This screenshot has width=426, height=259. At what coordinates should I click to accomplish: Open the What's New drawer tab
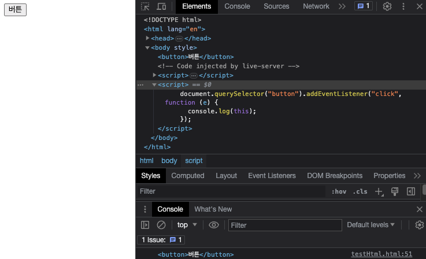213,209
